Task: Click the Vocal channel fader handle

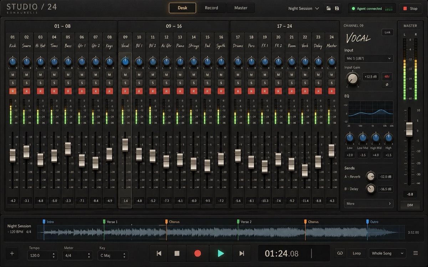Action: coord(125,145)
